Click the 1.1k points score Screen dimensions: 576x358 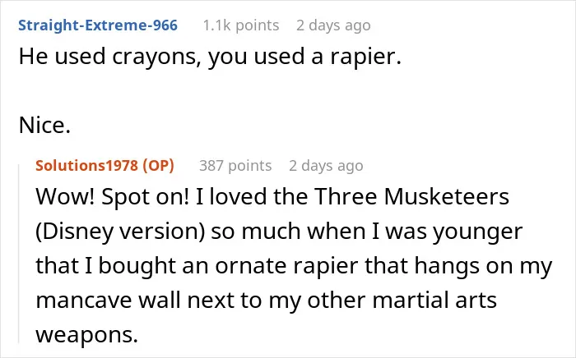click(241, 25)
